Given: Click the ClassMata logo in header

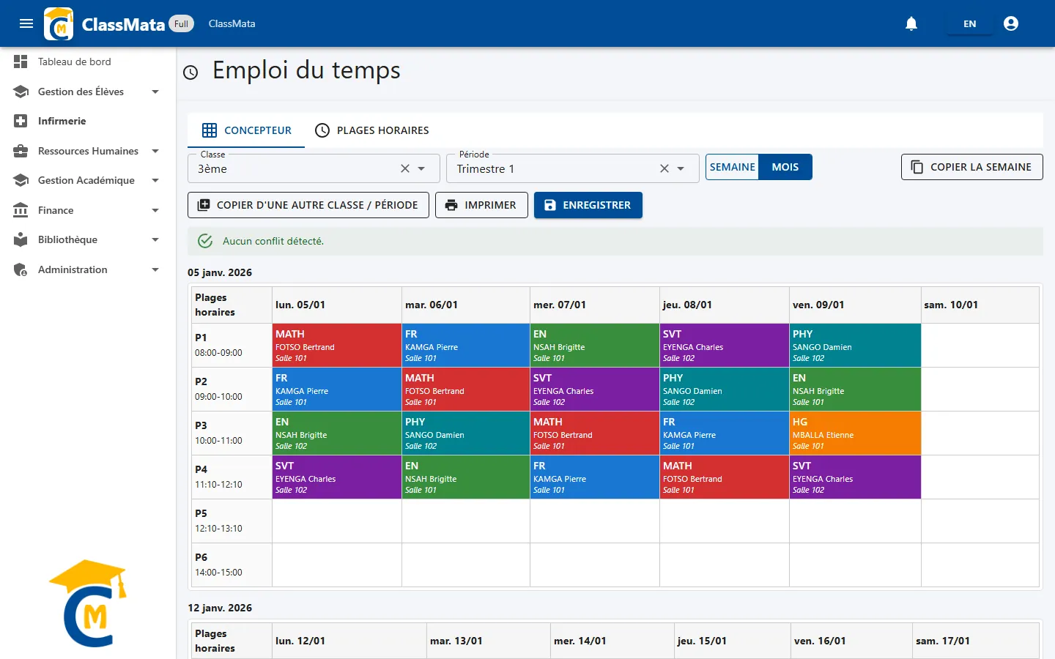Looking at the screenshot, I should (x=59, y=23).
